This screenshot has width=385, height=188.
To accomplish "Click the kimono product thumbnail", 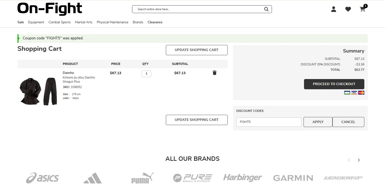I will click(x=38, y=91).
